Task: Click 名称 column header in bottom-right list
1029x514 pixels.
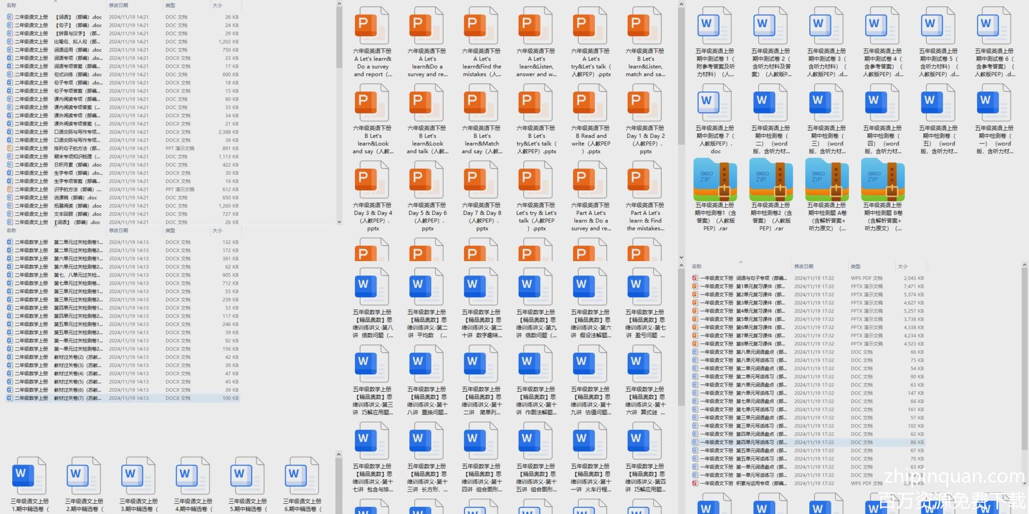Action: 697,266
